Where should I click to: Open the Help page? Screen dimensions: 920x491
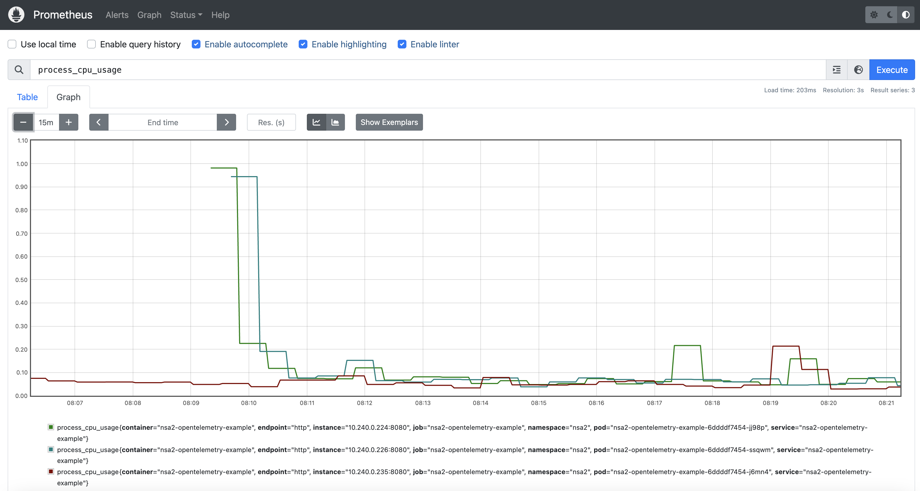220,15
